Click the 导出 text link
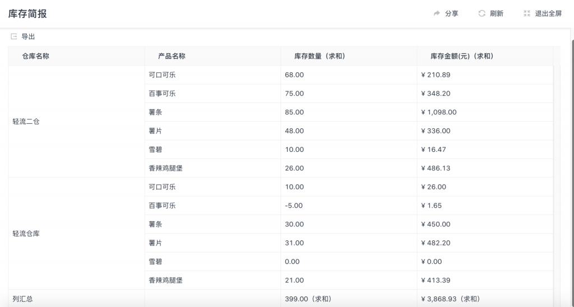The height and width of the screenshot is (307, 574). 28,36
